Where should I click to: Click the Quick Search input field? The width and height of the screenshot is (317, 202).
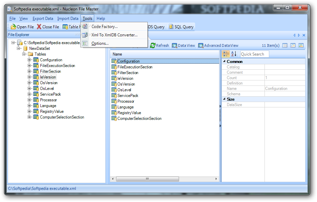[254, 54]
